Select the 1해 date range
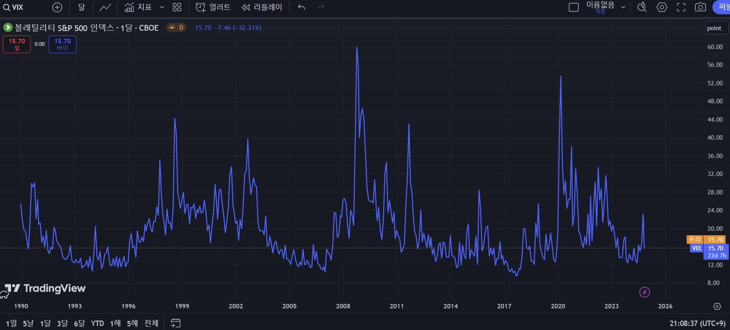 coord(115,323)
